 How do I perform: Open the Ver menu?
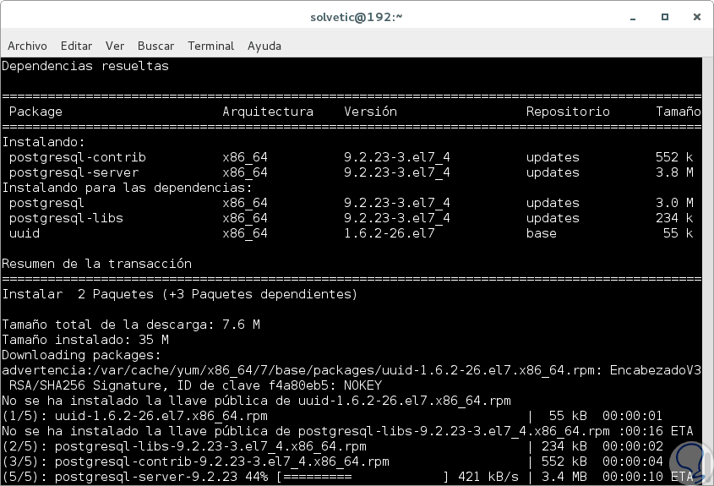click(115, 46)
